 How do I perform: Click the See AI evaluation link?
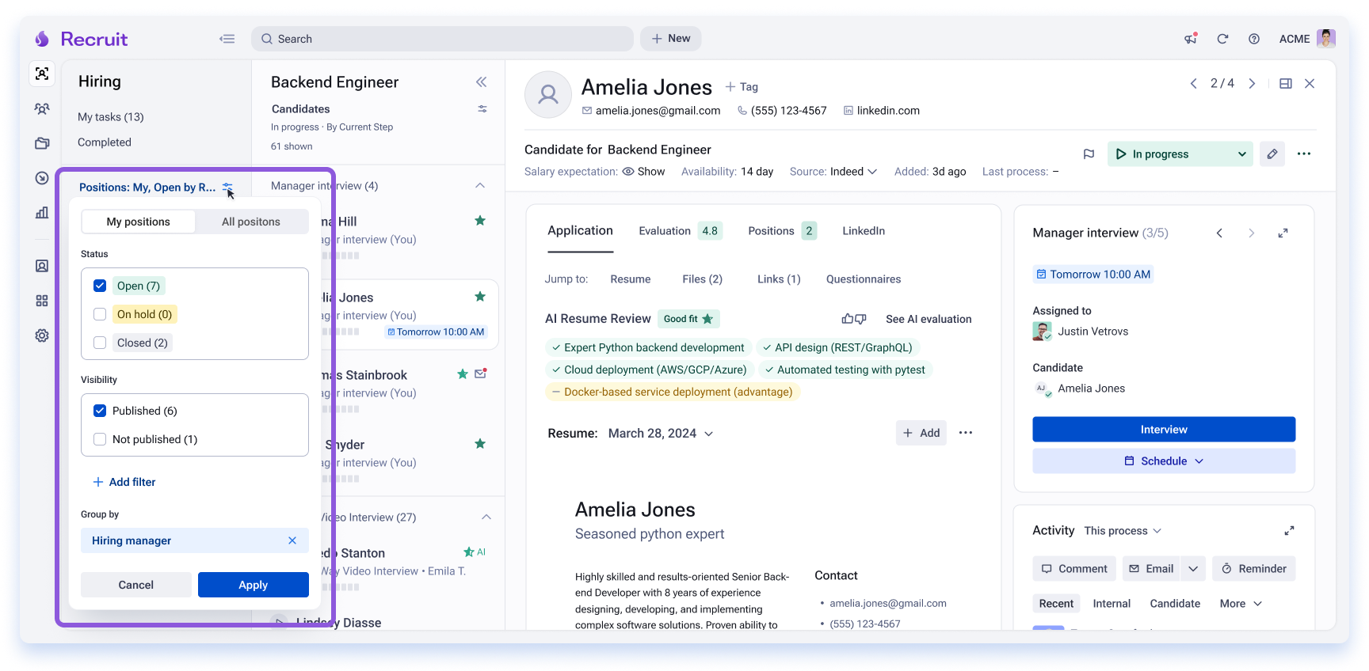(x=929, y=319)
